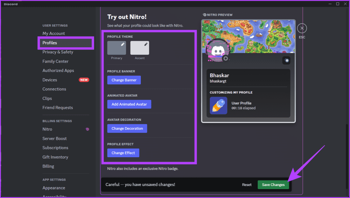Click the ESC close button

(x=302, y=28)
